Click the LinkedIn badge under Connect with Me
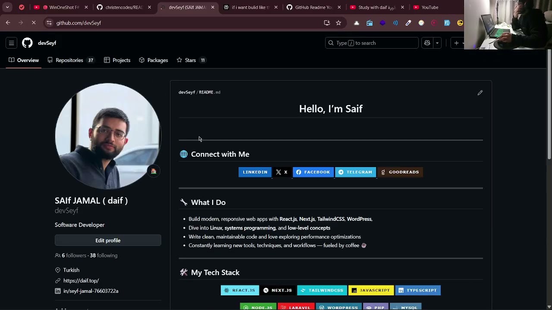This screenshot has width=552, height=310. coord(255,172)
